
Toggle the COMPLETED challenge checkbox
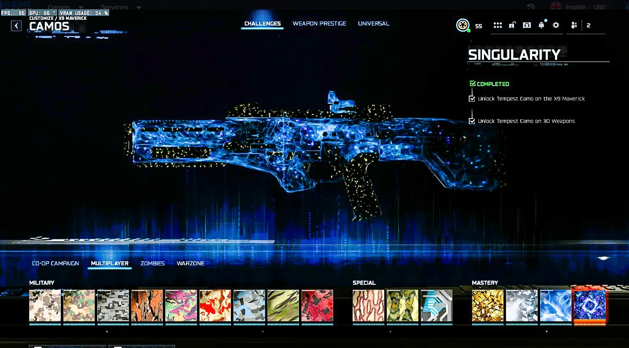[473, 83]
